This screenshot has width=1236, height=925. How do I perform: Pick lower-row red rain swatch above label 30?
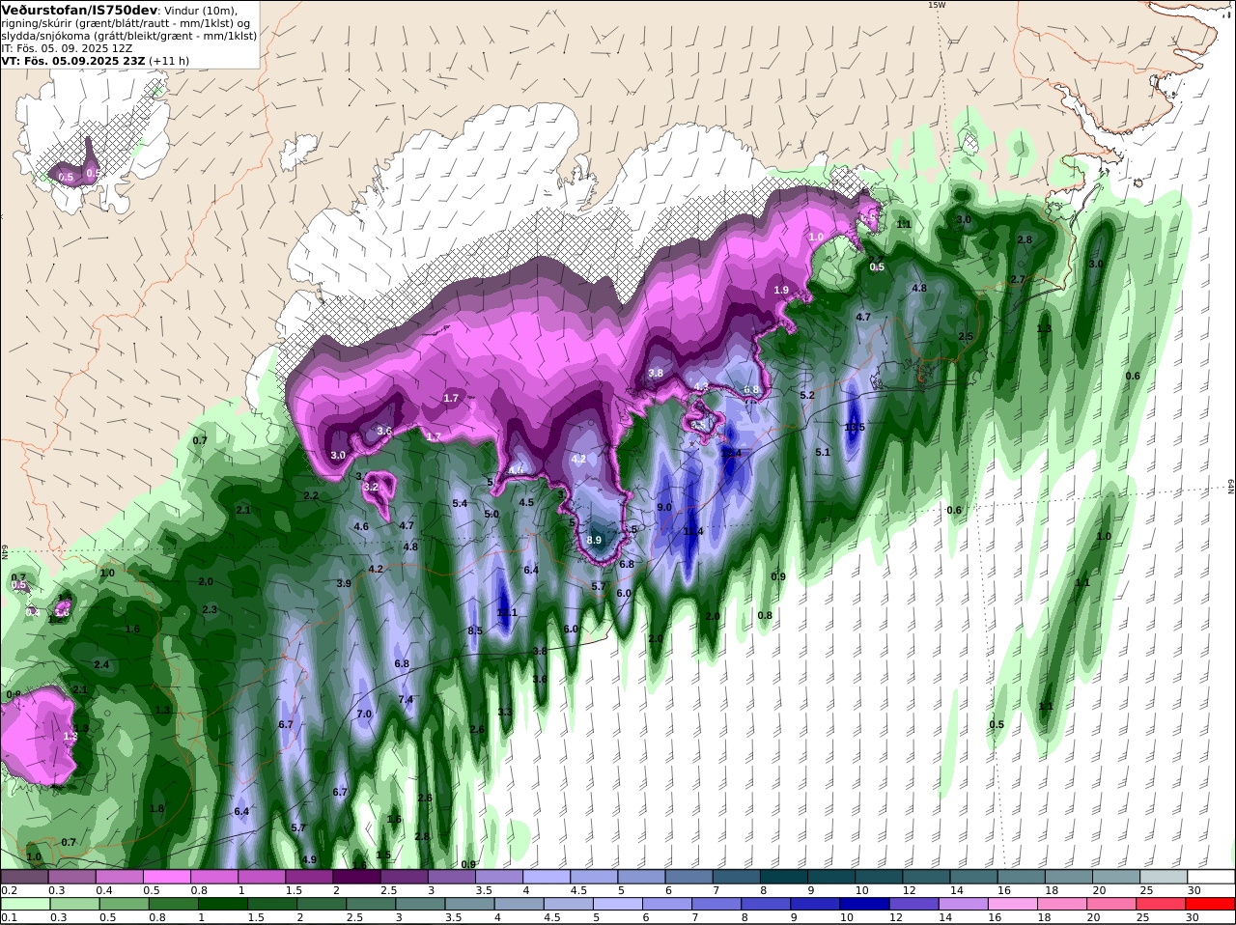pyautogui.click(x=1211, y=905)
